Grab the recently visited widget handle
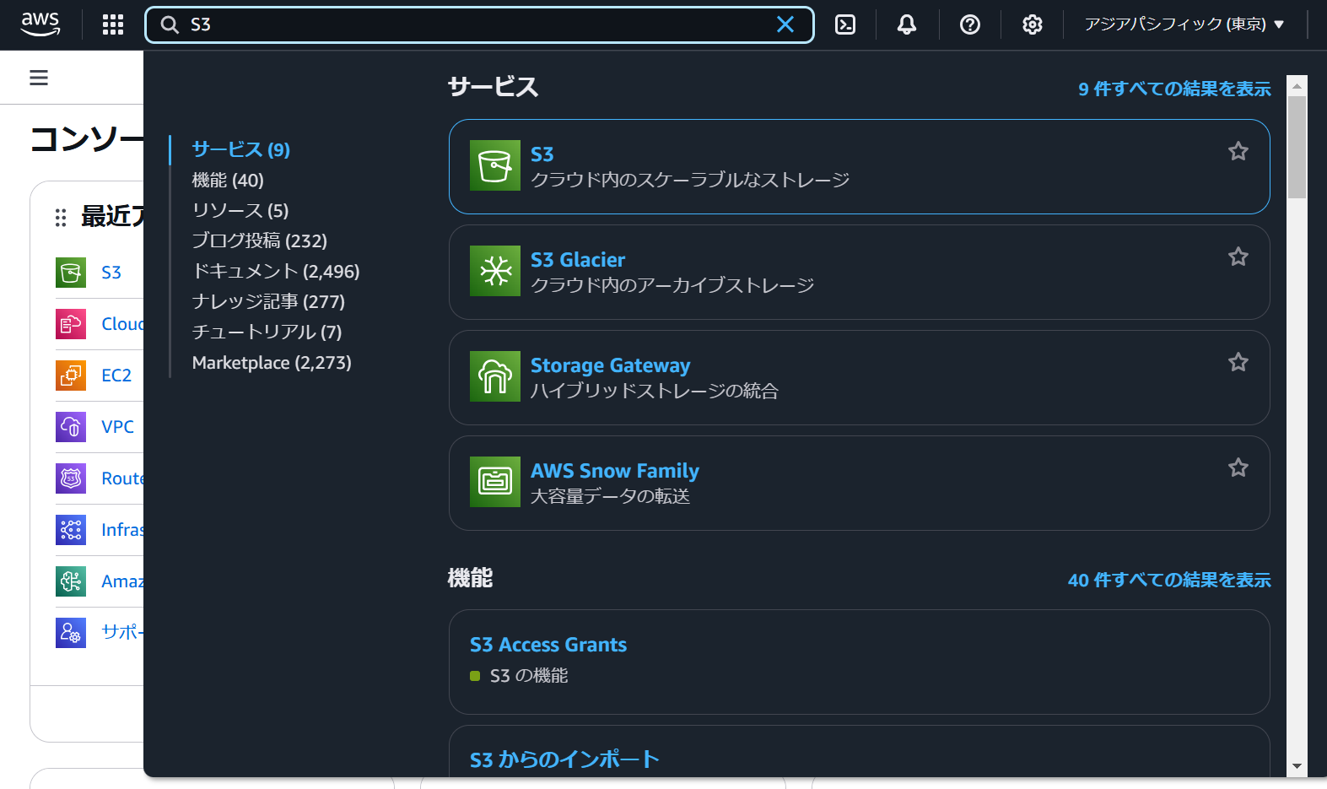This screenshot has width=1327, height=789. tap(61, 218)
